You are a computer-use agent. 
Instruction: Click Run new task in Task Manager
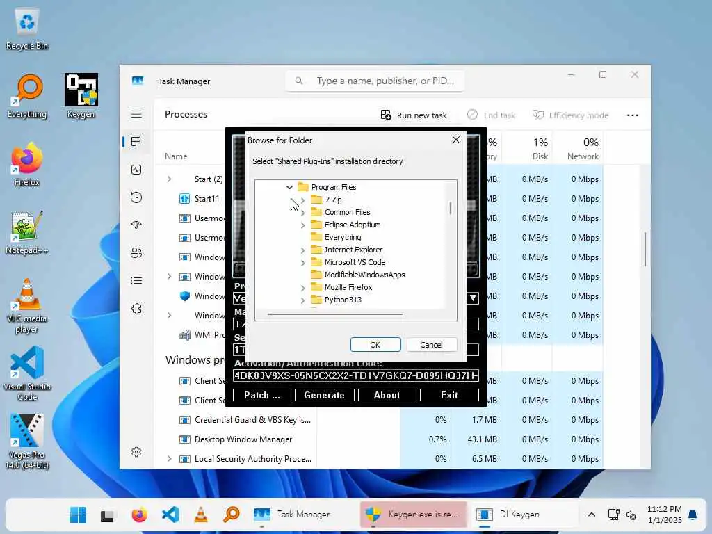click(x=414, y=115)
